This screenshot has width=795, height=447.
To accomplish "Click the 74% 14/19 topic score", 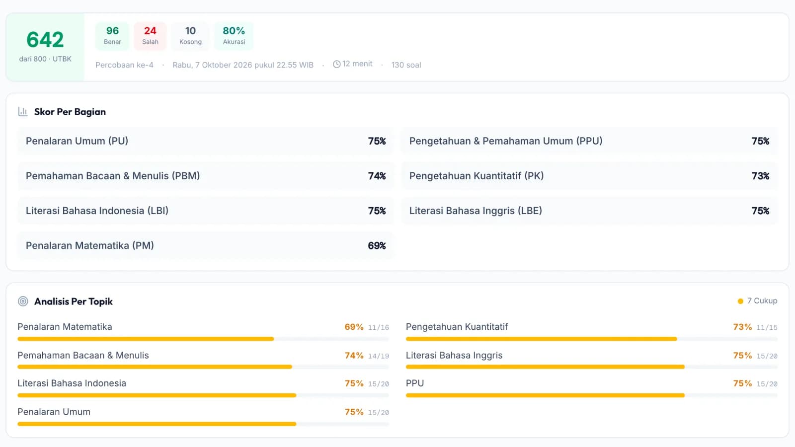I will tap(367, 356).
